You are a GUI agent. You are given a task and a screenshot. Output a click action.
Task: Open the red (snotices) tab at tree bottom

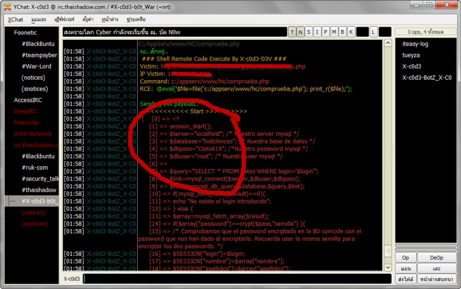(x=34, y=224)
